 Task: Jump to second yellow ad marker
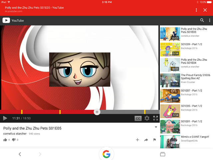[x=60, y=112]
